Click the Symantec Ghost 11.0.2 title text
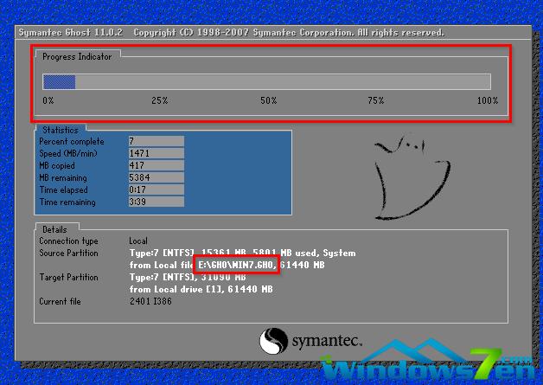 pos(71,33)
